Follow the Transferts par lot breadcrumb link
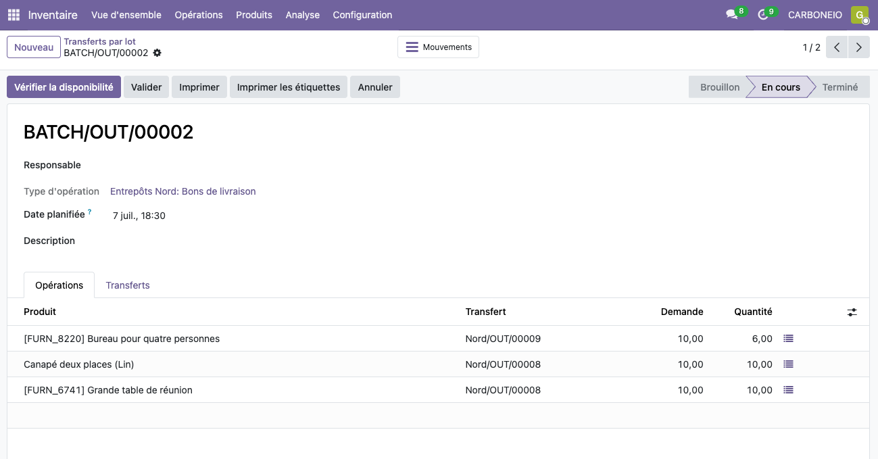Screen dimensions: 878x459 point(99,42)
